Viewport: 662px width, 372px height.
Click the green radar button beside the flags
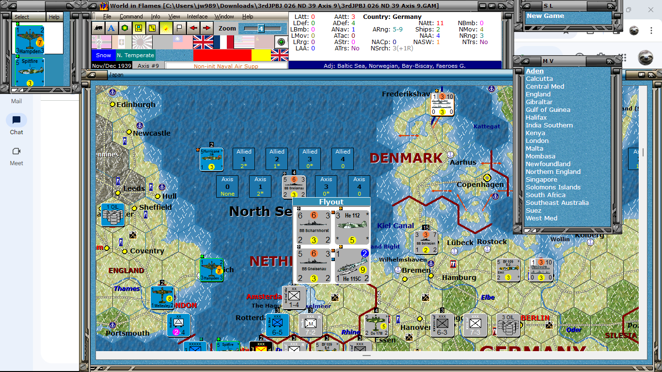coord(282,42)
